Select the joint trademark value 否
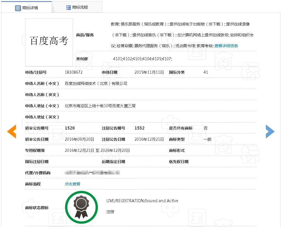 (x=206, y=128)
